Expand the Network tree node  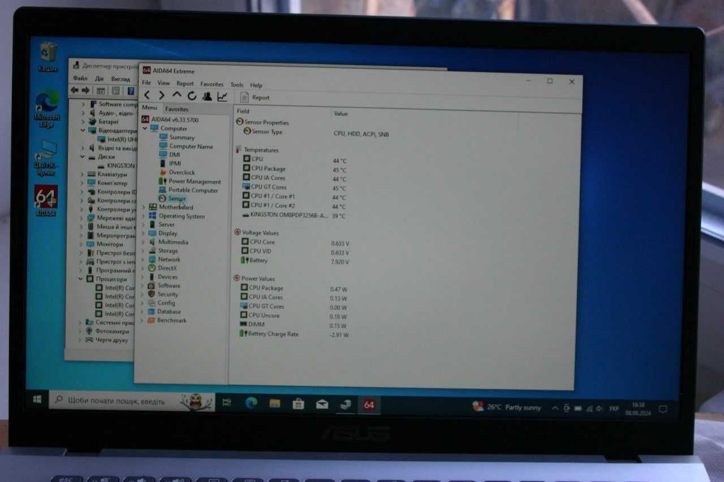pyautogui.click(x=143, y=259)
